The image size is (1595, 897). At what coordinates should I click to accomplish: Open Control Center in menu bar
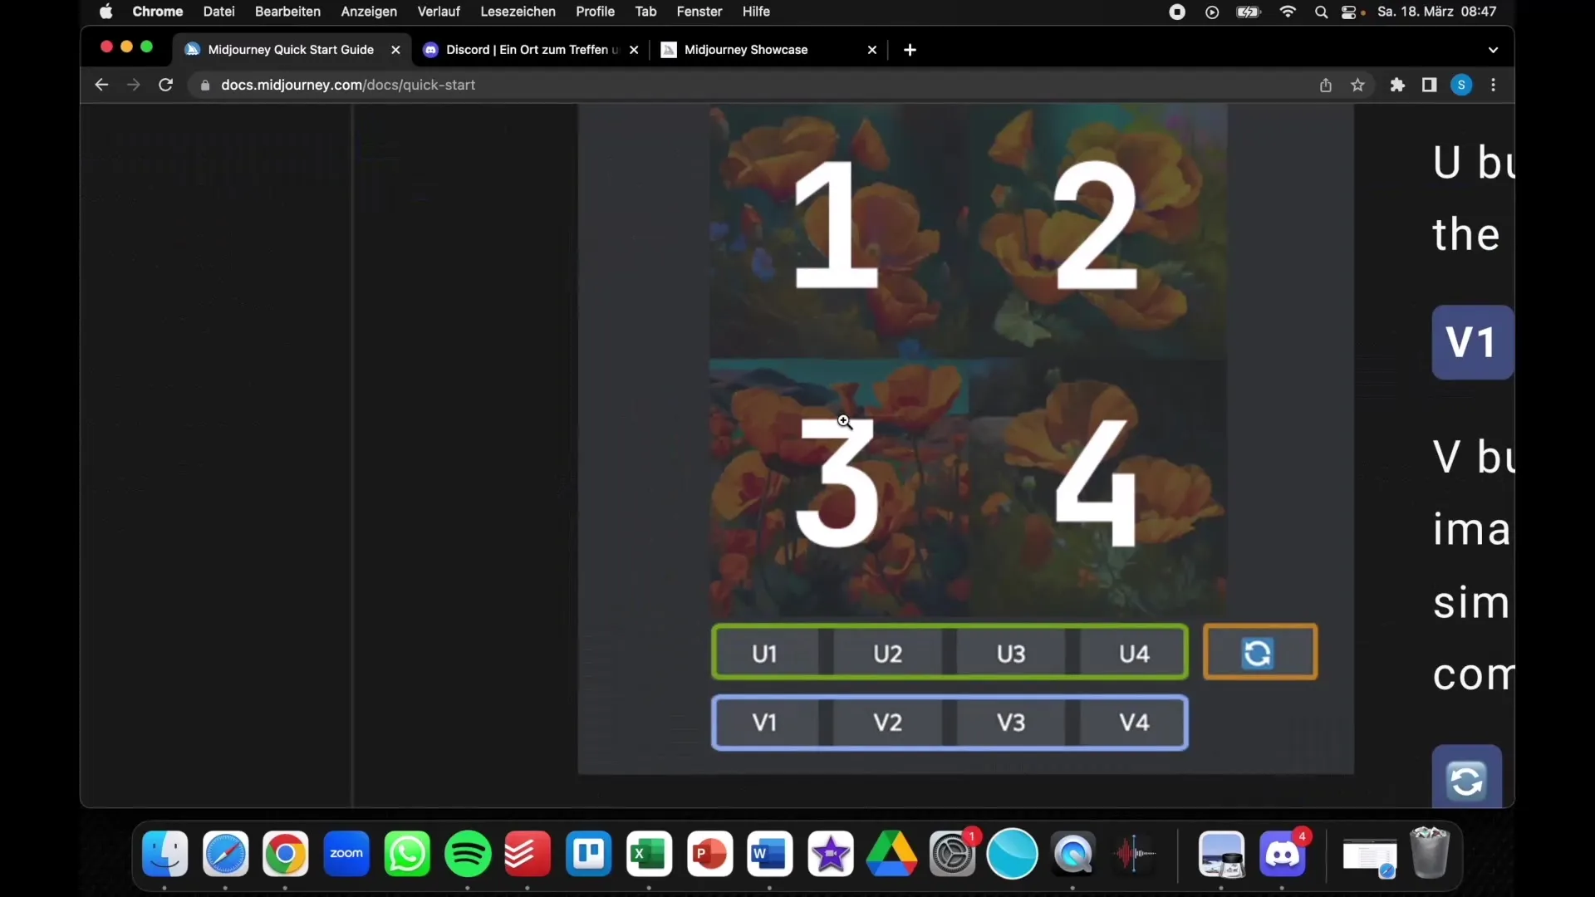[x=1350, y=12]
